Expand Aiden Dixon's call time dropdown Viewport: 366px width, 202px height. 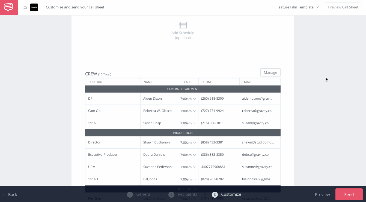coord(187,99)
